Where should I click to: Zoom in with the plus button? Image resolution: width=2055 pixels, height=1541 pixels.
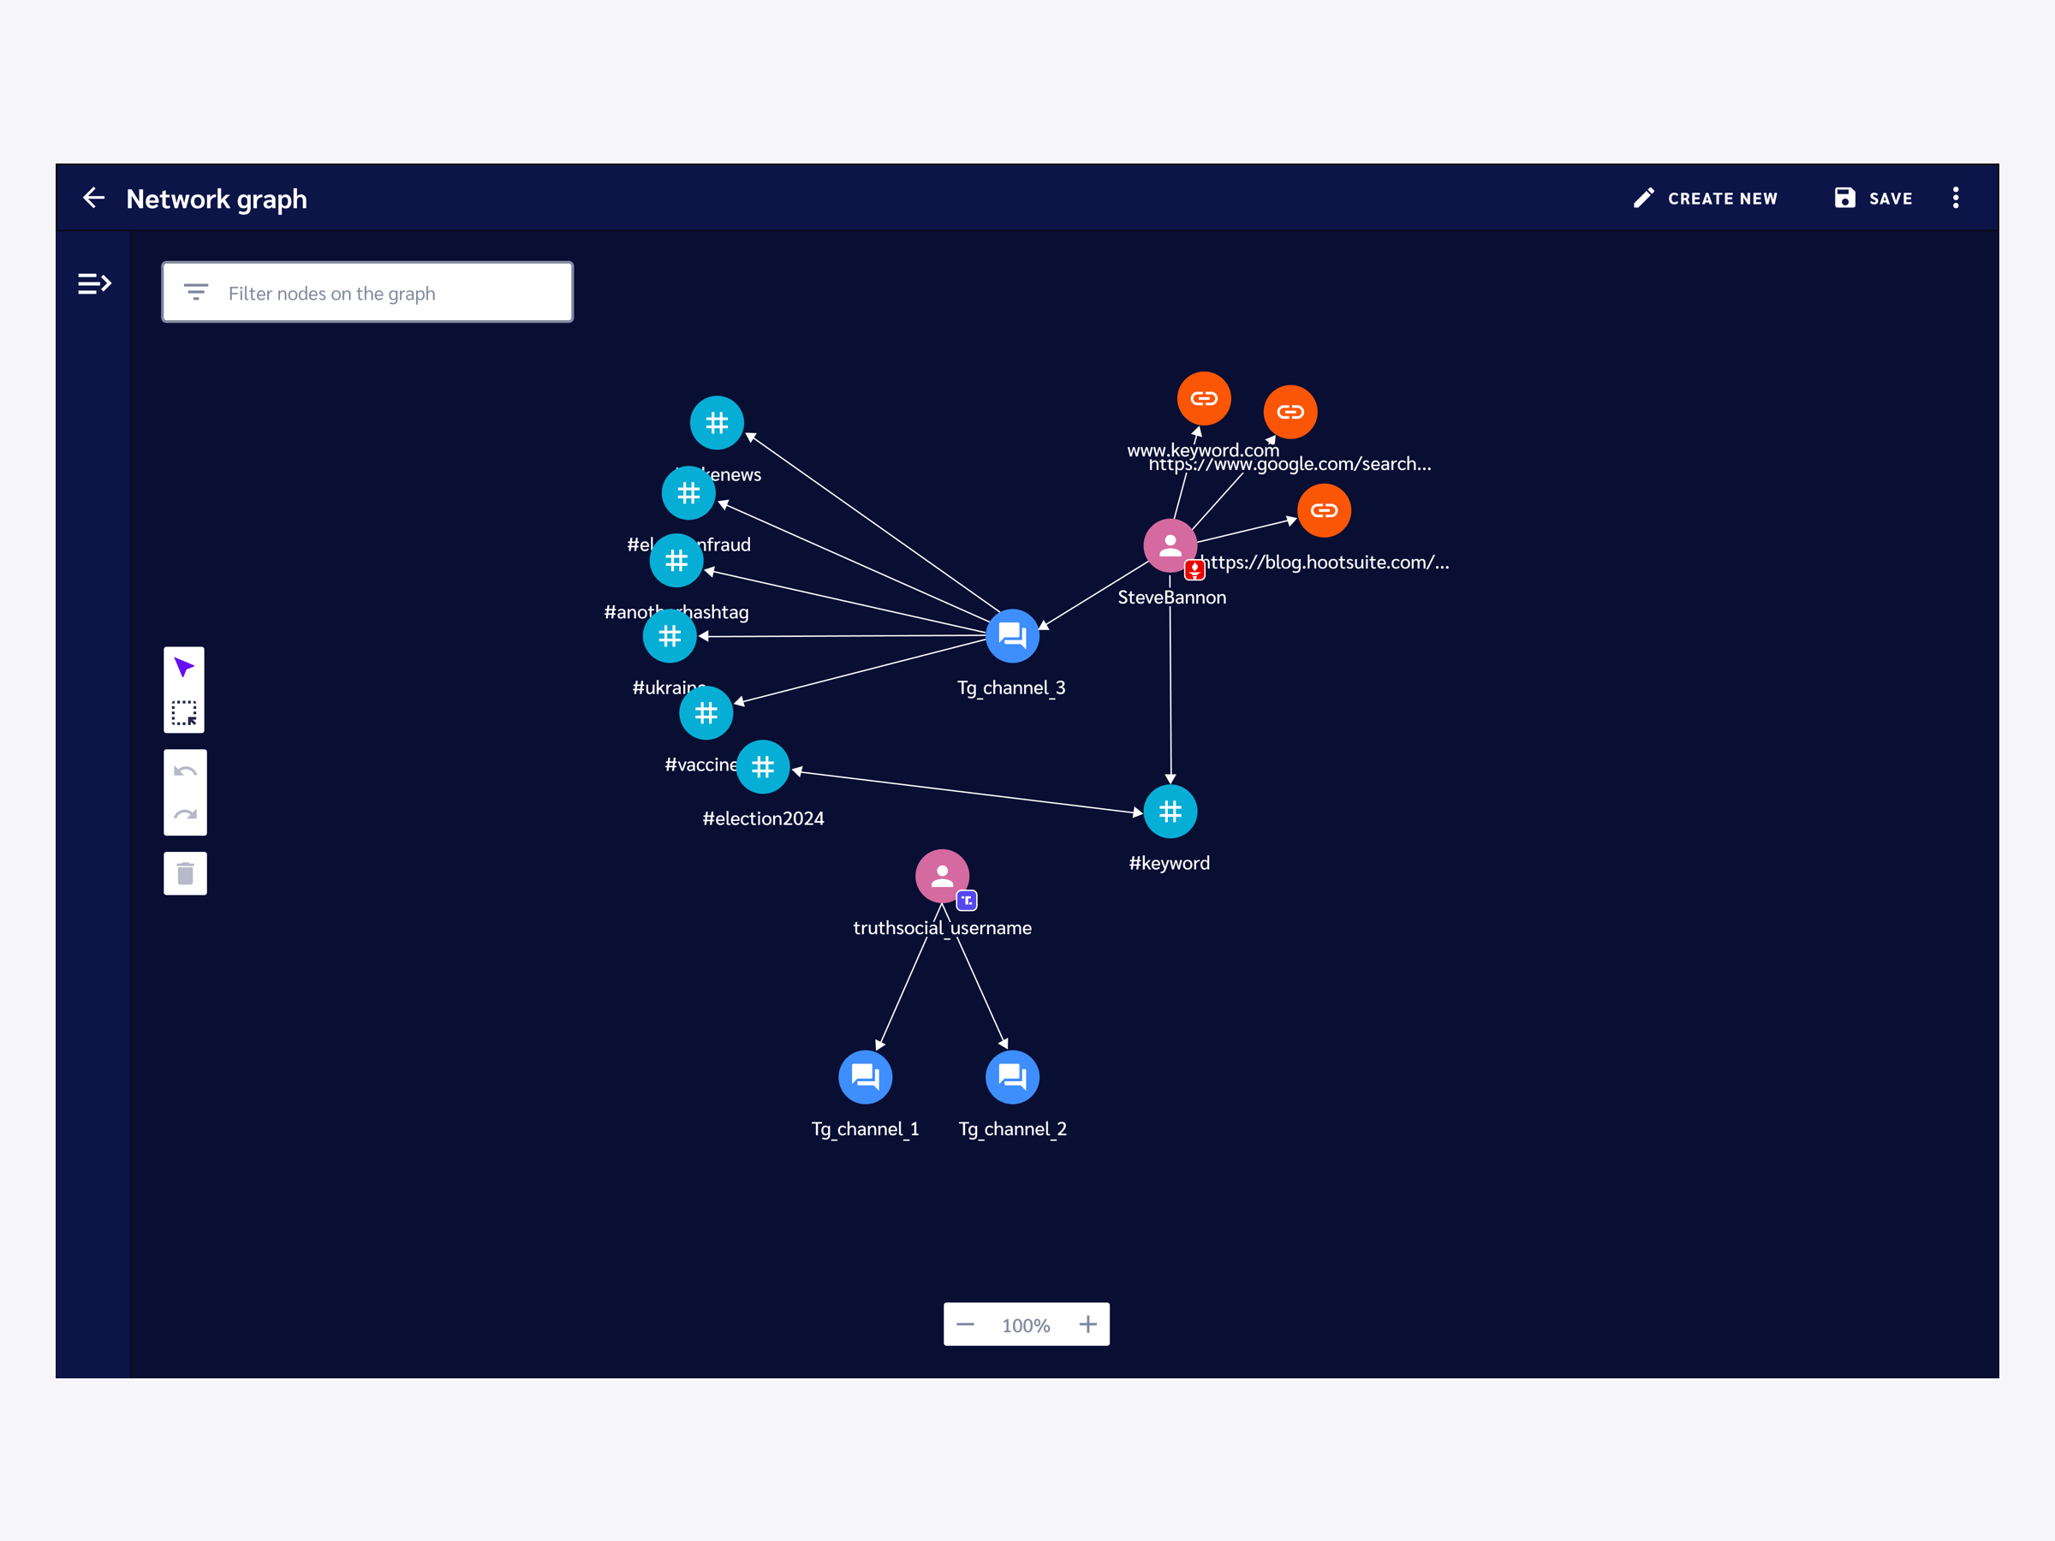[1088, 1324]
